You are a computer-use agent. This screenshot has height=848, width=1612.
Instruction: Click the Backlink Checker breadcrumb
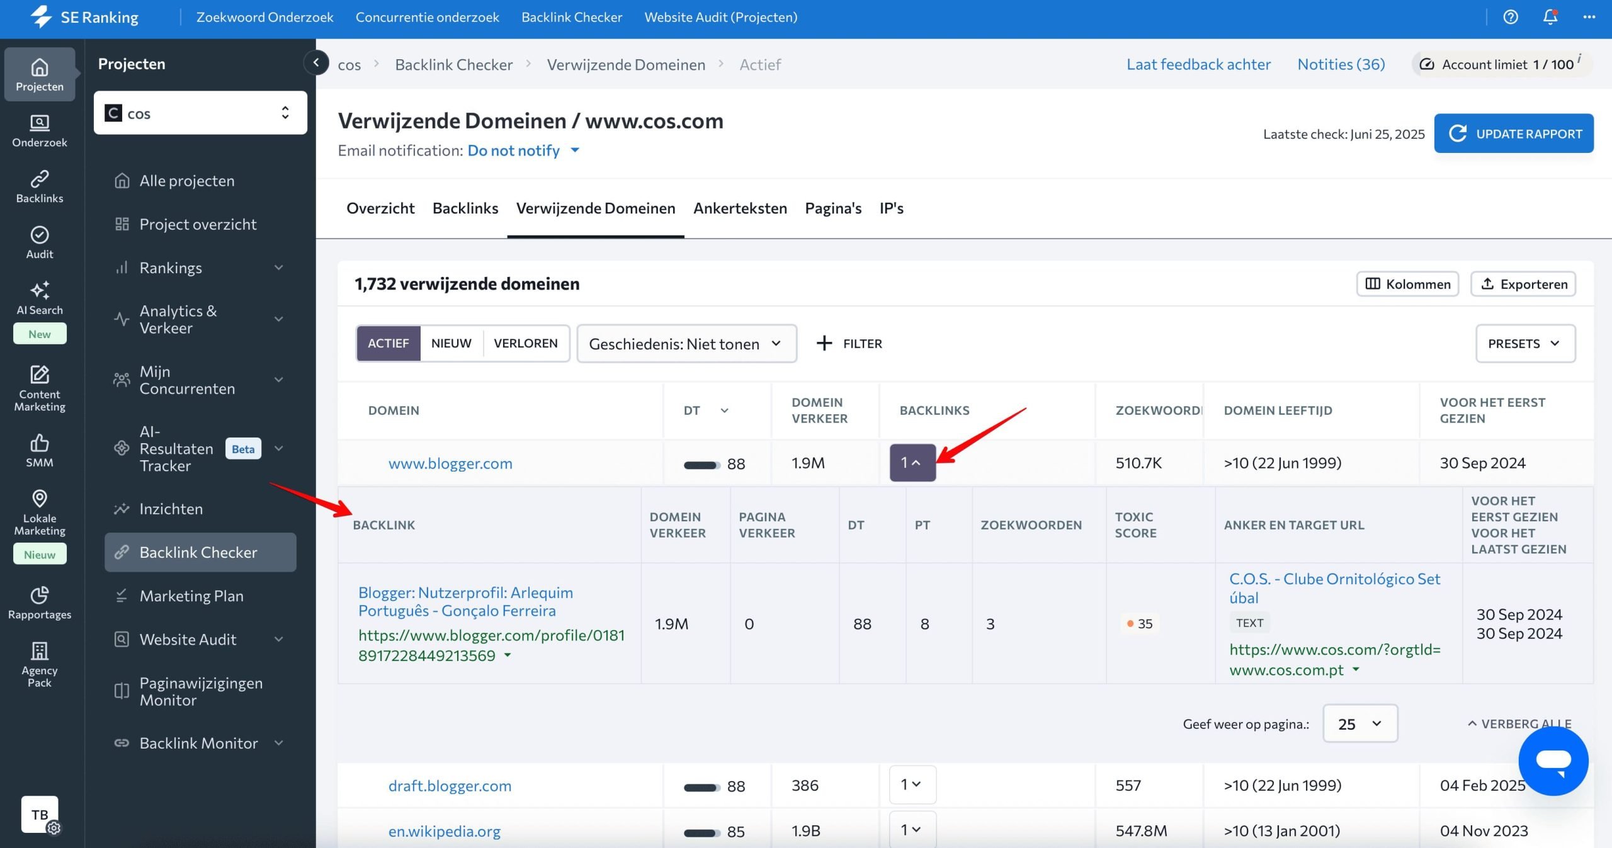tap(453, 65)
